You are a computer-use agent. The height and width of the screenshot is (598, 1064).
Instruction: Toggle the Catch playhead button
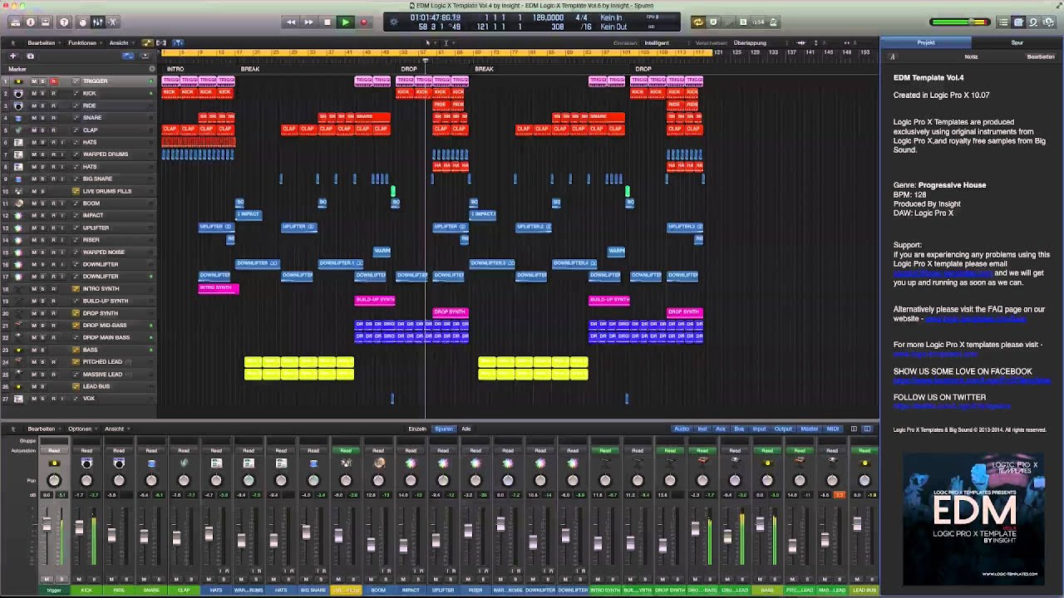pyautogui.click(x=178, y=42)
